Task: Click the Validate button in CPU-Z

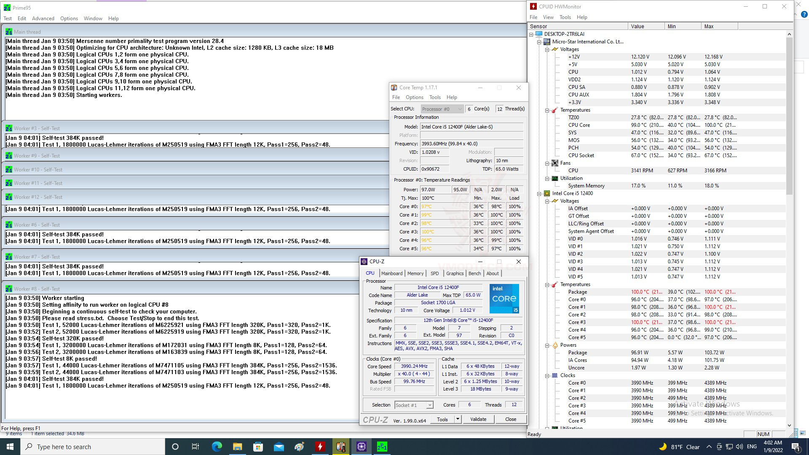Action: [478, 419]
